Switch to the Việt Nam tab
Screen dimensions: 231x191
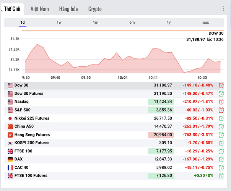40,9
